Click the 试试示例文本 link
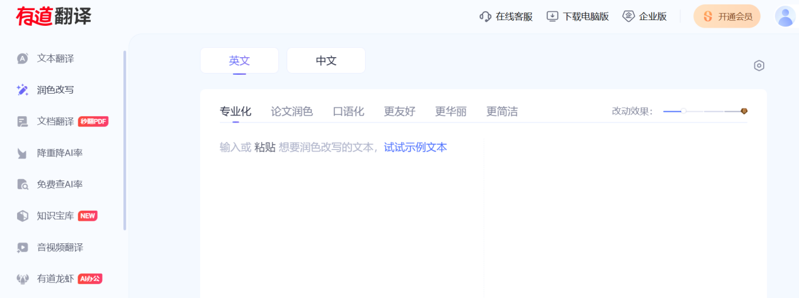The image size is (799, 298). pos(416,147)
